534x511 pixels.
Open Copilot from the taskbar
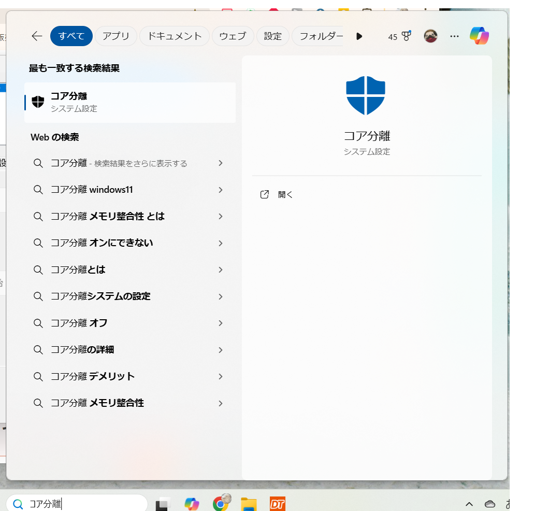[192, 504]
